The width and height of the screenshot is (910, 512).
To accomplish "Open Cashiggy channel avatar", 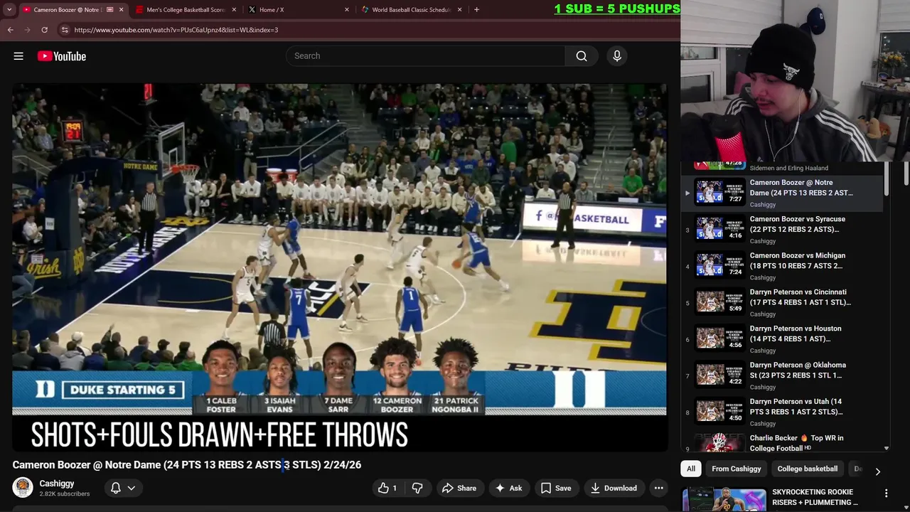I will [23, 488].
